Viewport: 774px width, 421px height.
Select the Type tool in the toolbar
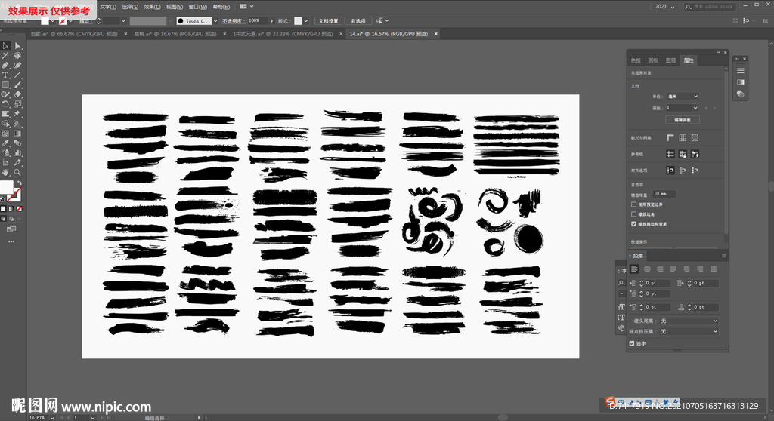[5, 75]
